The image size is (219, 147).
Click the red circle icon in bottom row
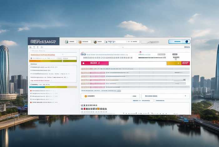84,109
